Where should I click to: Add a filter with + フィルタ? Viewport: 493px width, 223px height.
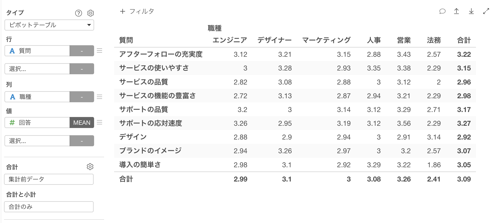137,11
